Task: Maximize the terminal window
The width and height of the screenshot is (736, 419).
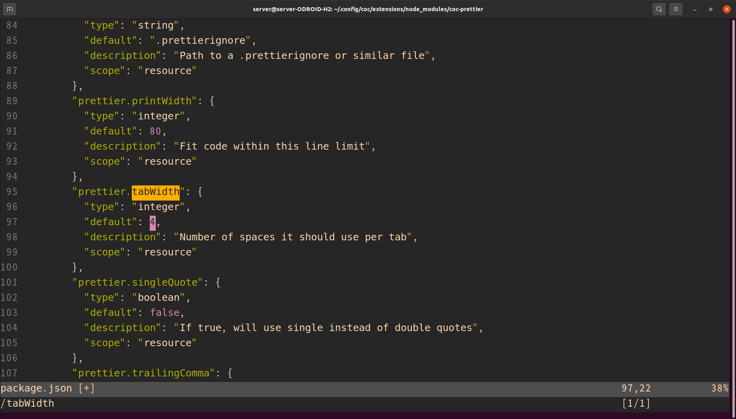Action: [x=711, y=9]
